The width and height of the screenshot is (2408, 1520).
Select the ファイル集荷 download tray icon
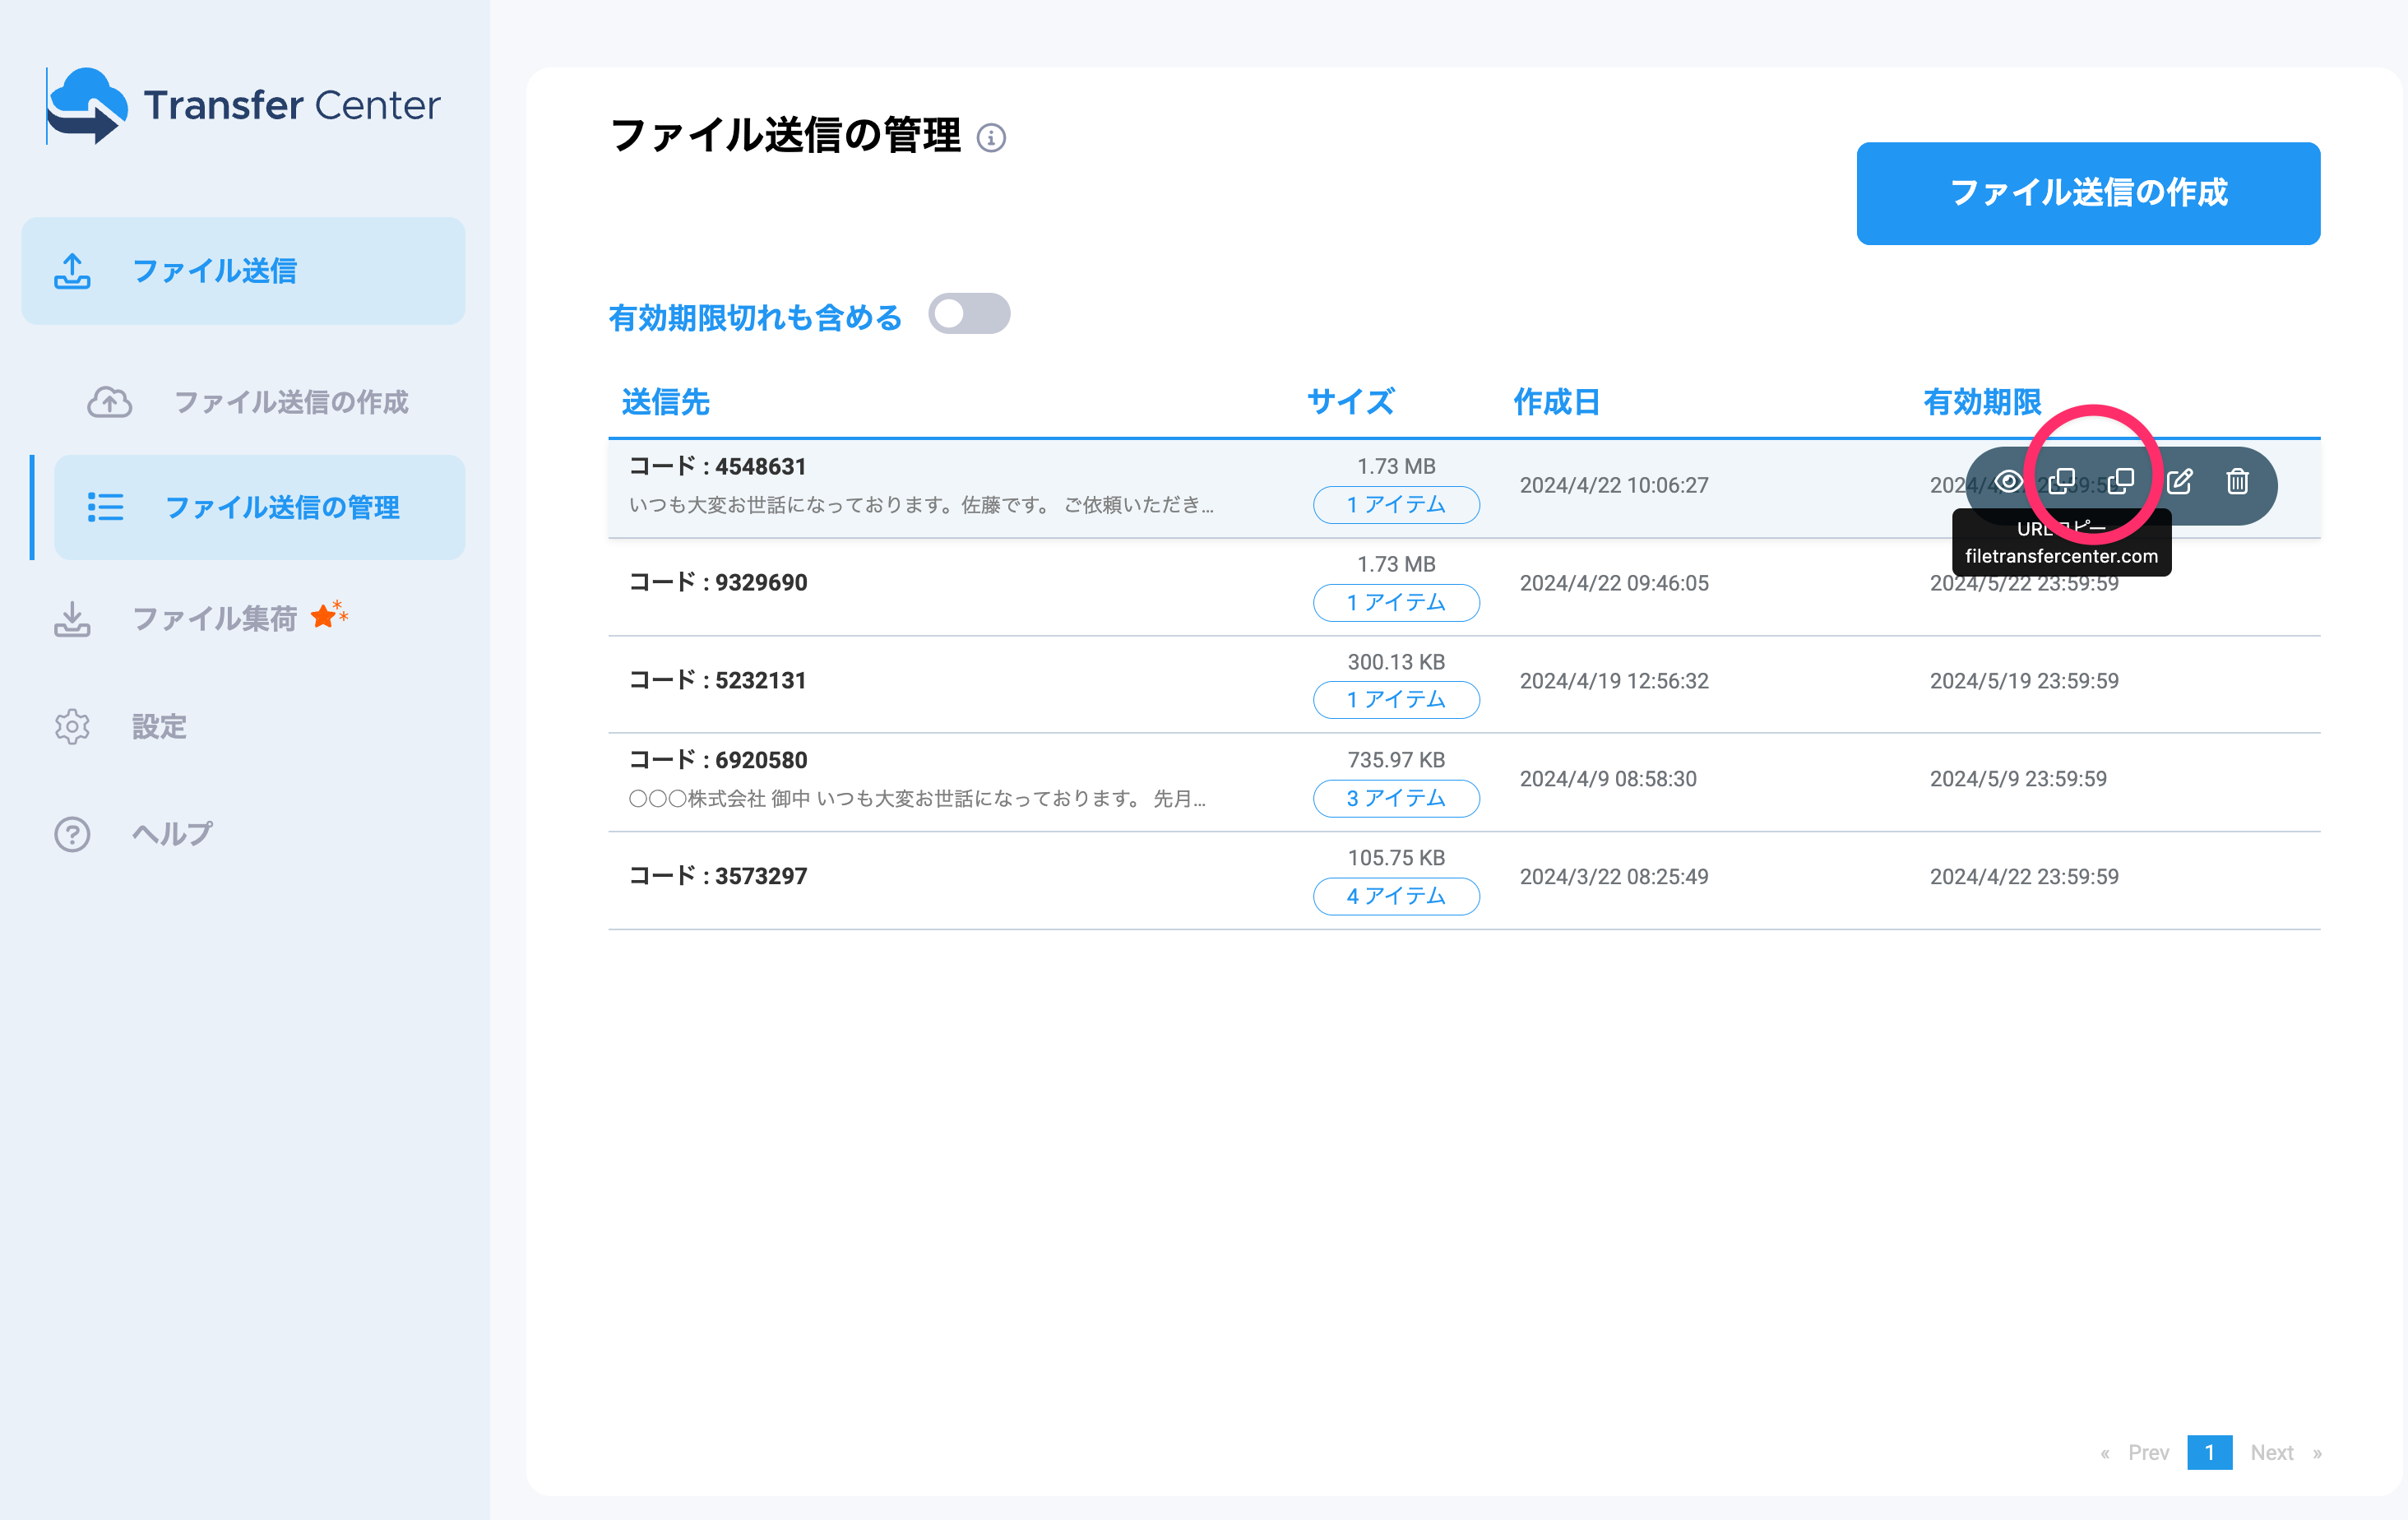(x=71, y=618)
